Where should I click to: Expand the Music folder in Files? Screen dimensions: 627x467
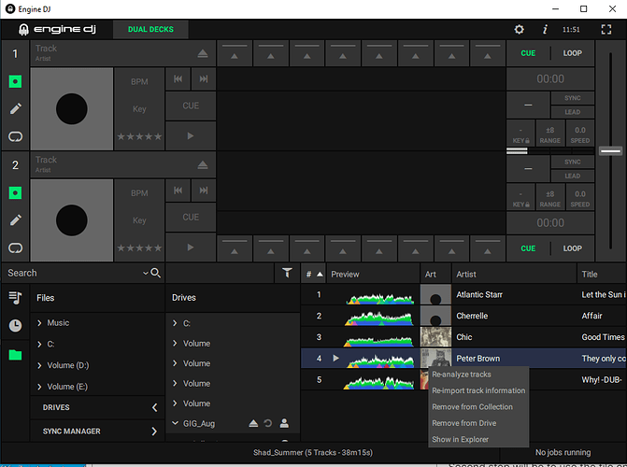(39, 323)
